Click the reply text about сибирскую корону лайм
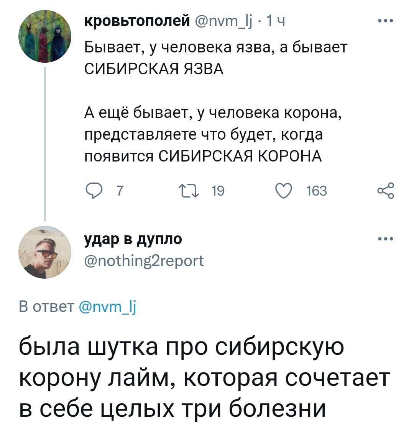The height and width of the screenshot is (434, 414). click(203, 377)
